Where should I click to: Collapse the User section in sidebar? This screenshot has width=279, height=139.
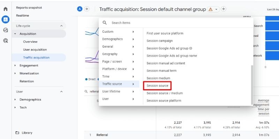[x=61, y=92]
